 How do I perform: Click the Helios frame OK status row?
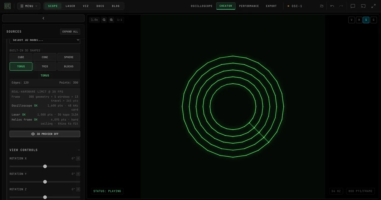click(45, 122)
